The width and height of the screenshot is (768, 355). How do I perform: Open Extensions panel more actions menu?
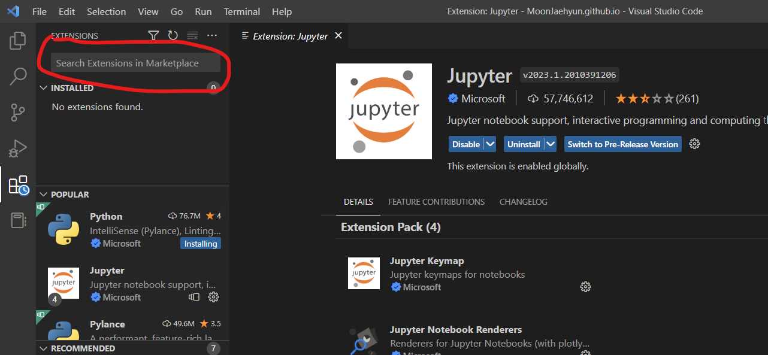click(212, 36)
